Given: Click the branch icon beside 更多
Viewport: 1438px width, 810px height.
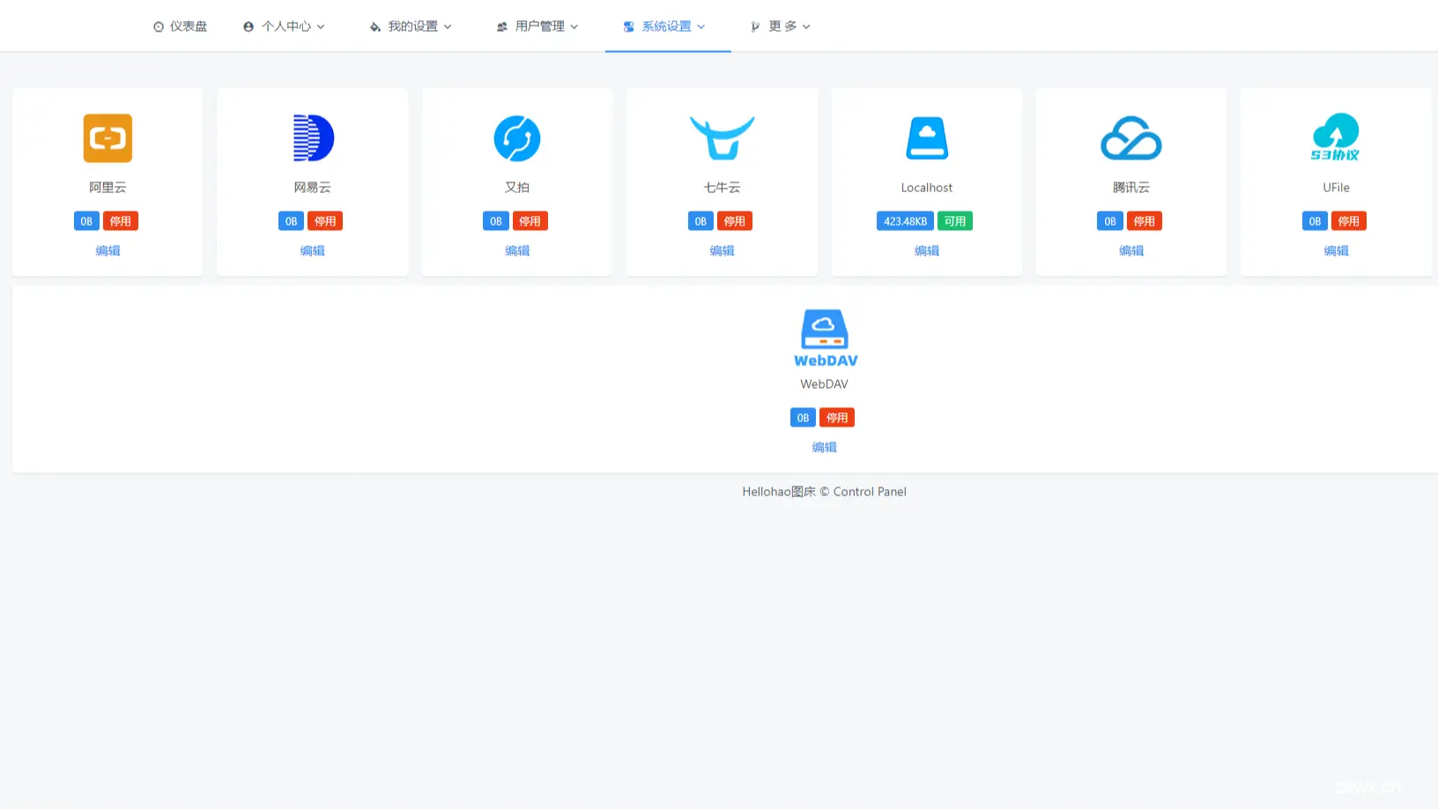Looking at the screenshot, I should (x=755, y=27).
